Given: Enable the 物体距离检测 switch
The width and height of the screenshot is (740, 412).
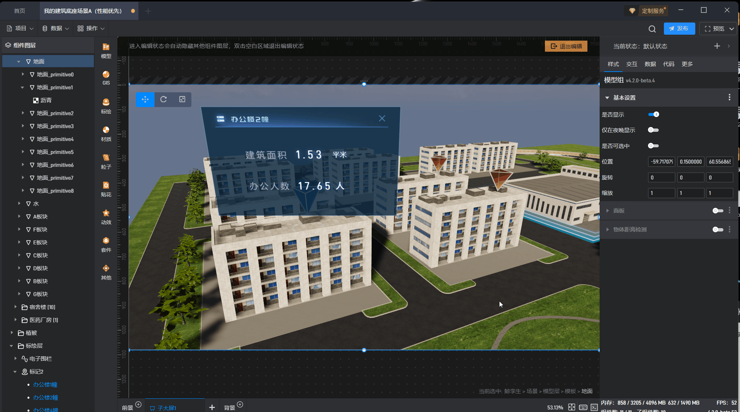Looking at the screenshot, I should (x=717, y=230).
